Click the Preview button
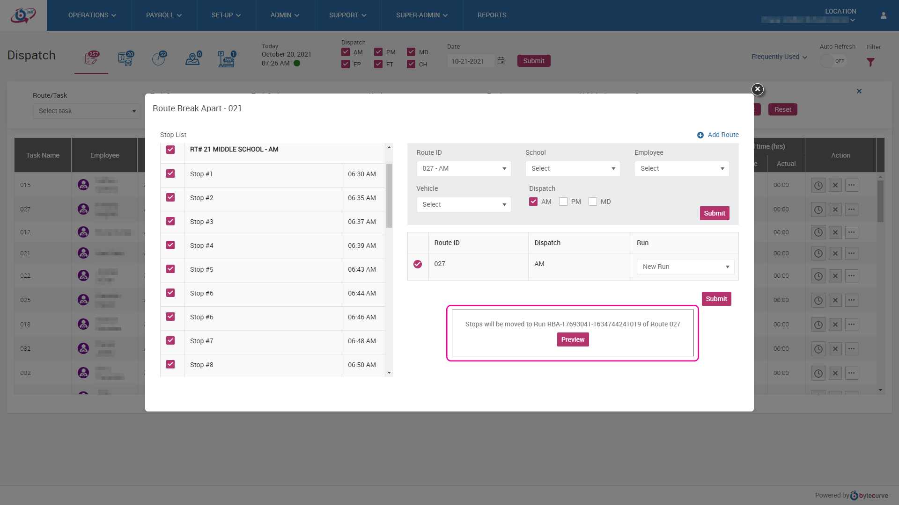Viewport: 899px width, 505px height. pos(573,339)
